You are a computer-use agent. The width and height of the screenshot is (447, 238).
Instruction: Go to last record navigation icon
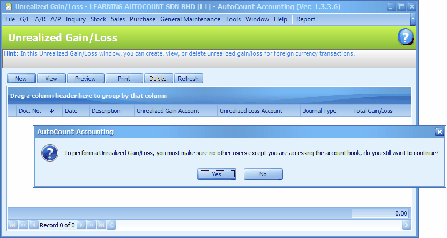pyautogui.click(x=101, y=225)
